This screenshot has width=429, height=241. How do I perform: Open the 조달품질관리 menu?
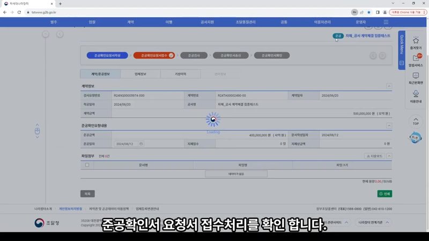pyautogui.click(x=246, y=22)
